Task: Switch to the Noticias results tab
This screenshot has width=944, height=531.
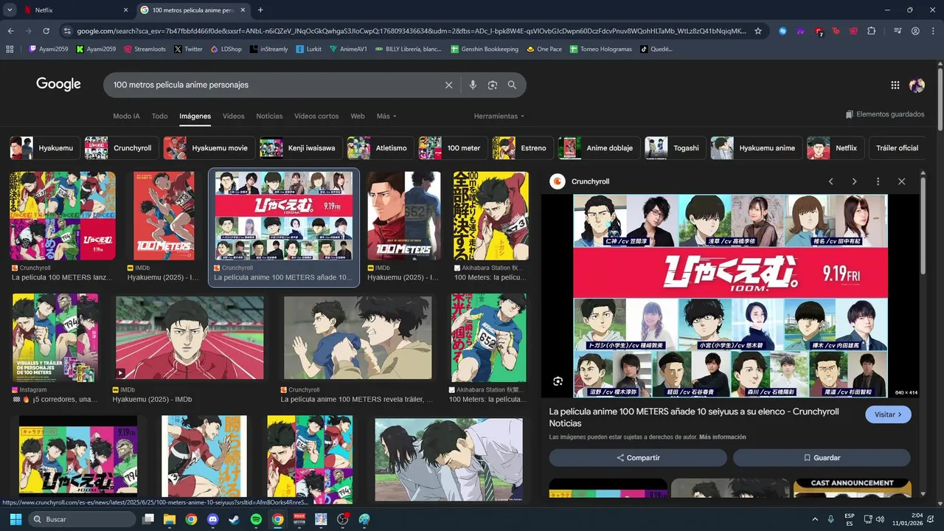Action: click(x=269, y=117)
